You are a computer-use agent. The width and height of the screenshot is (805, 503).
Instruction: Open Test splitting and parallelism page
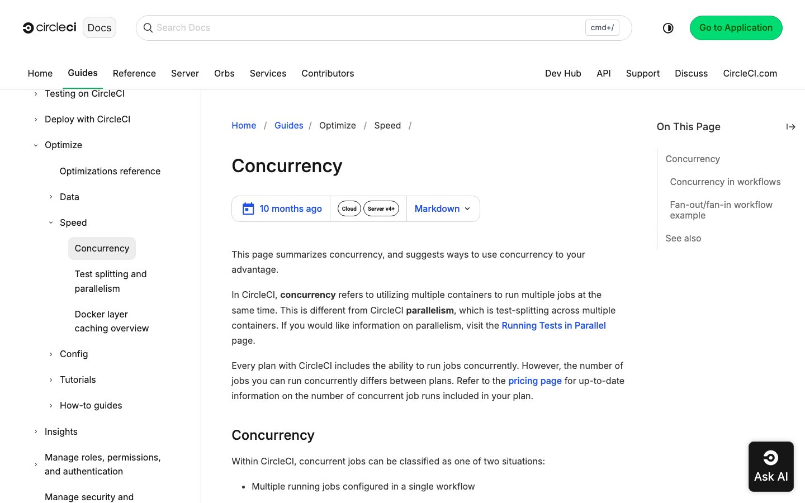coord(111,281)
